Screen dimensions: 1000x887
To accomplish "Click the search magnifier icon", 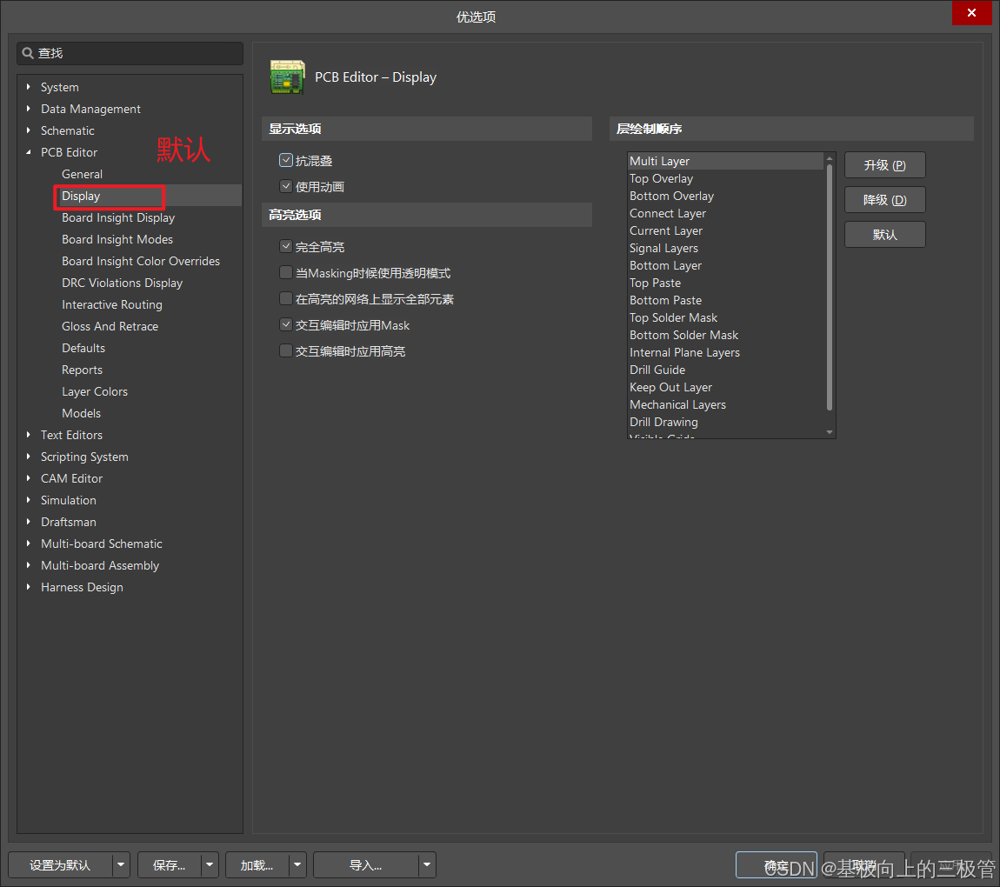I will 28,53.
